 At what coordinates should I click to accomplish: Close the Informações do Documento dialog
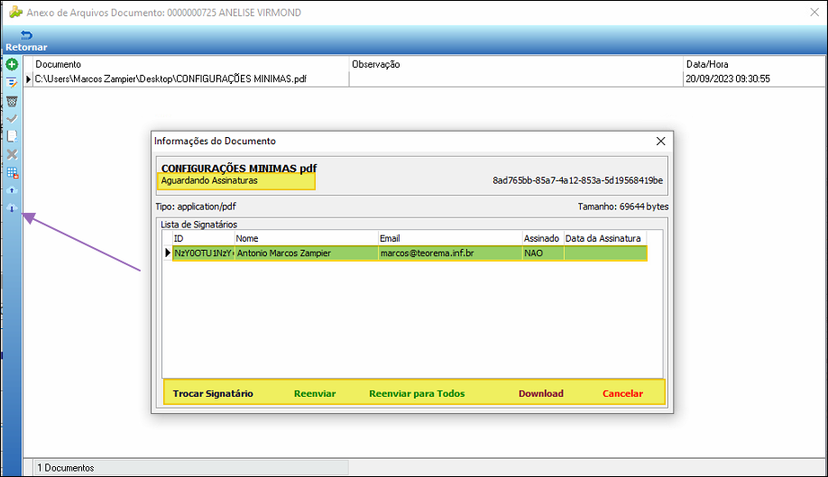click(x=660, y=141)
